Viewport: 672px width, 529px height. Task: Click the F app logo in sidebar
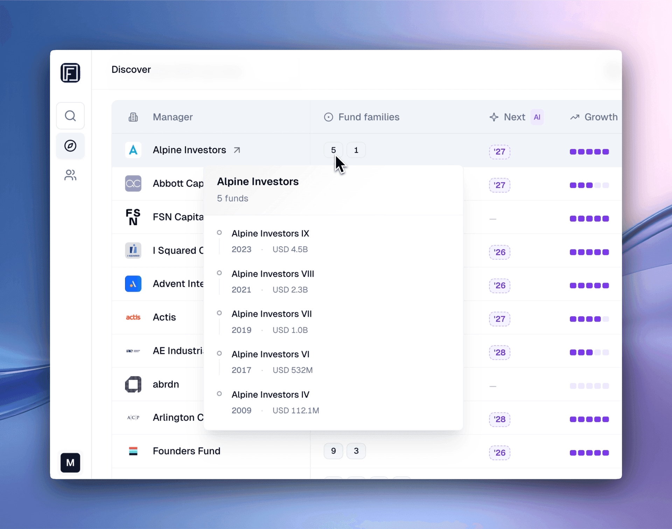(70, 73)
